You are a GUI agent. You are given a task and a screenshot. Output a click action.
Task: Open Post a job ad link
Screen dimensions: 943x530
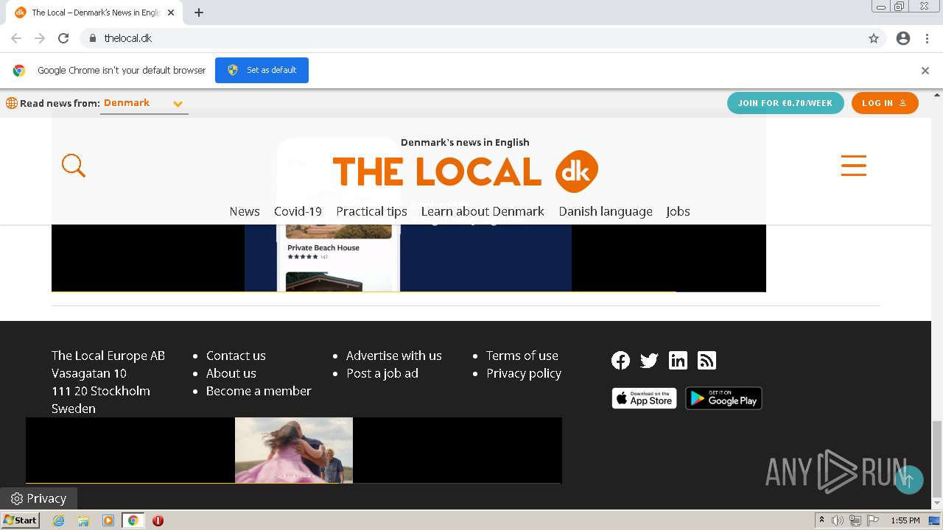[x=382, y=373]
